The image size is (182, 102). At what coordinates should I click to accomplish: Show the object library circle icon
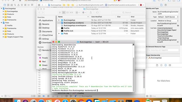click(x=166, y=65)
